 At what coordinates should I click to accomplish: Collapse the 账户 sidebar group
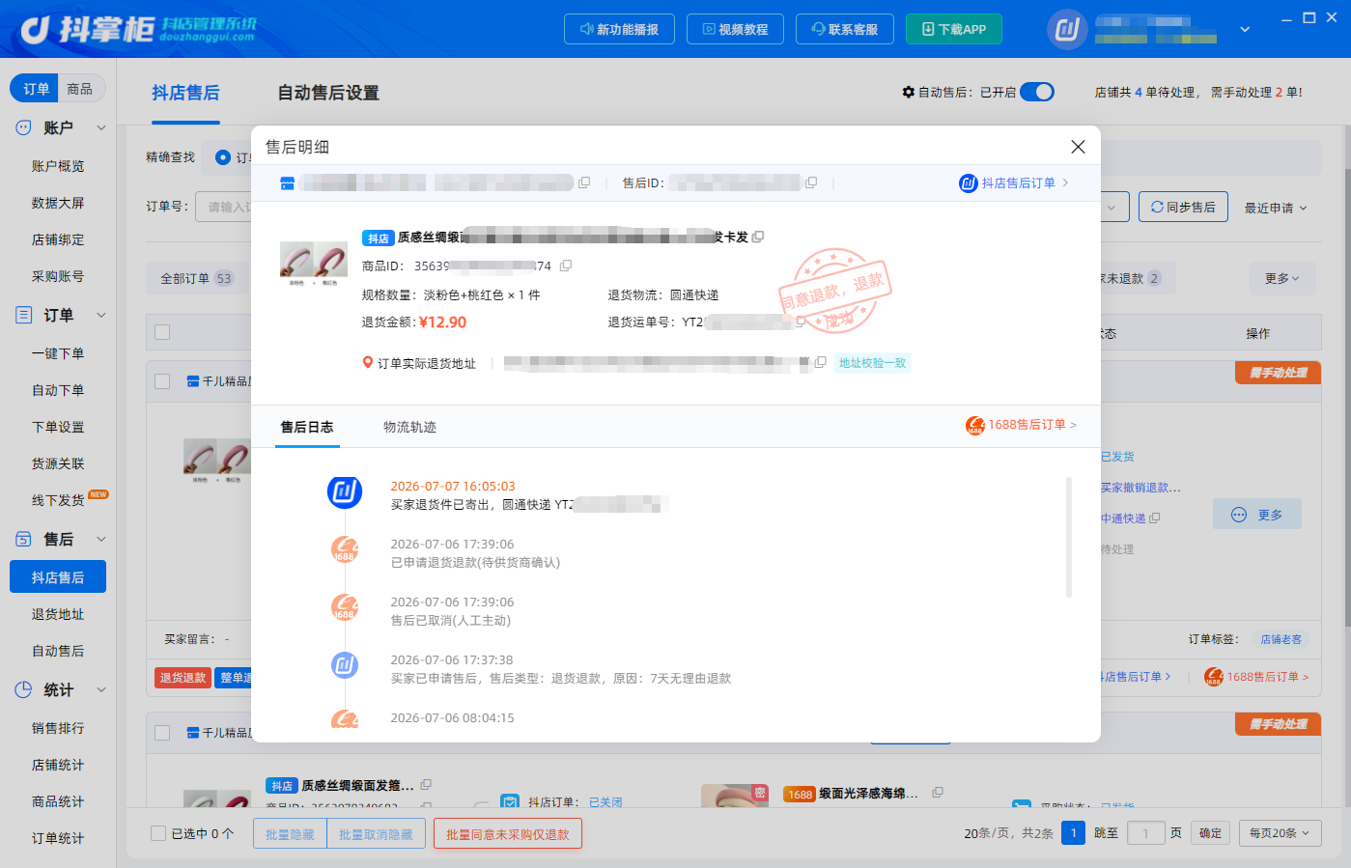coord(101,127)
